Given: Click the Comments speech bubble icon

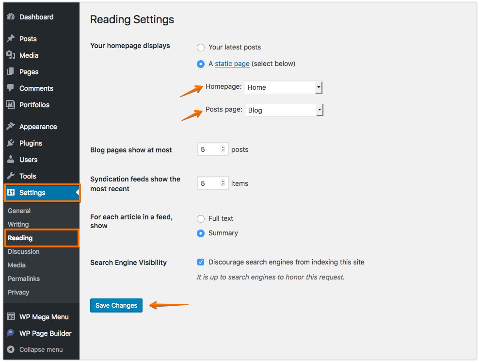Looking at the screenshot, I should click(11, 88).
